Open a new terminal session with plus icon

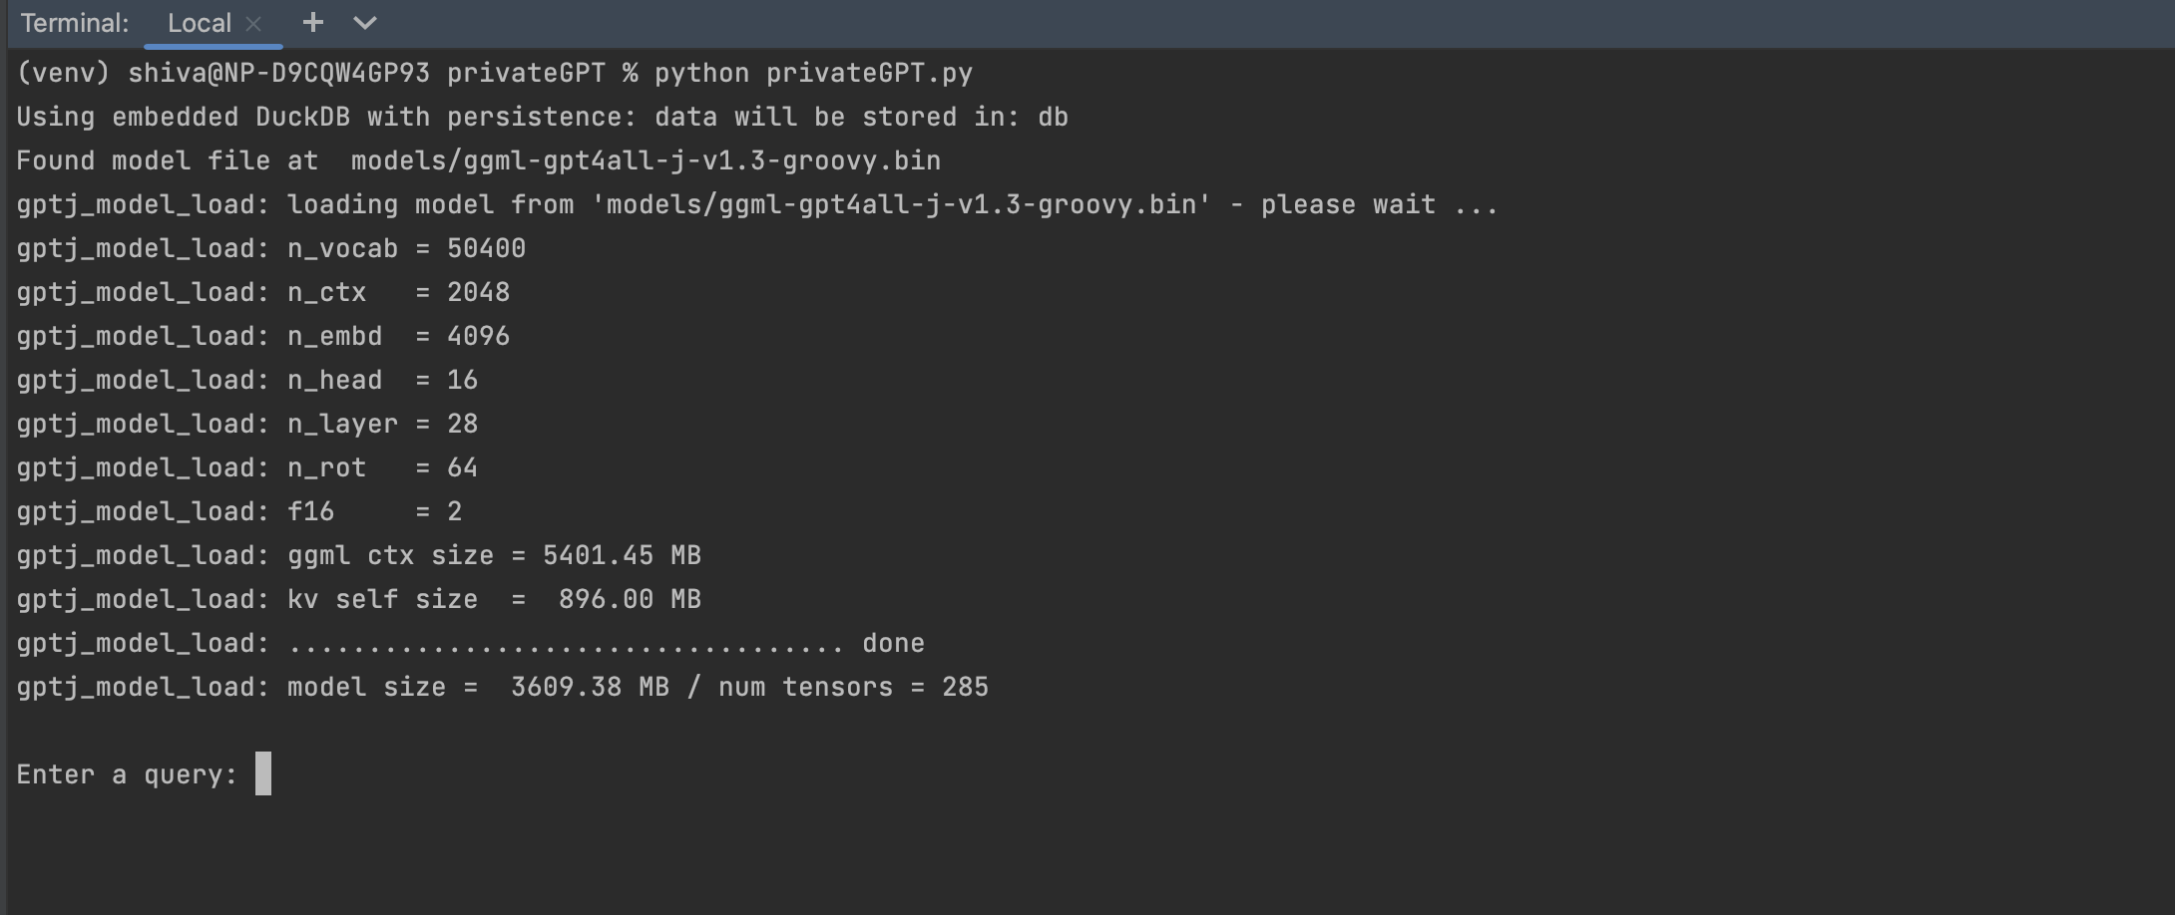click(312, 22)
